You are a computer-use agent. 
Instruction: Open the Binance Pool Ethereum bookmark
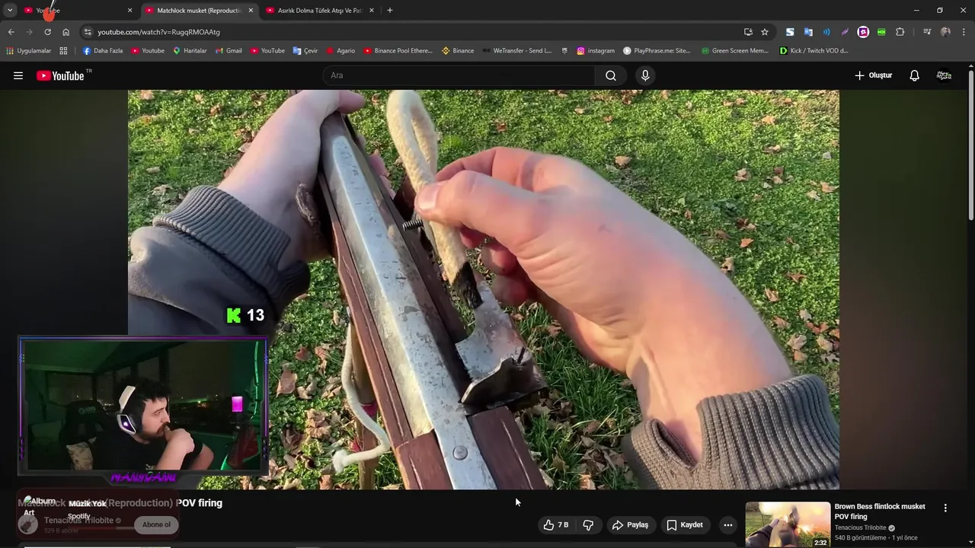(398, 51)
